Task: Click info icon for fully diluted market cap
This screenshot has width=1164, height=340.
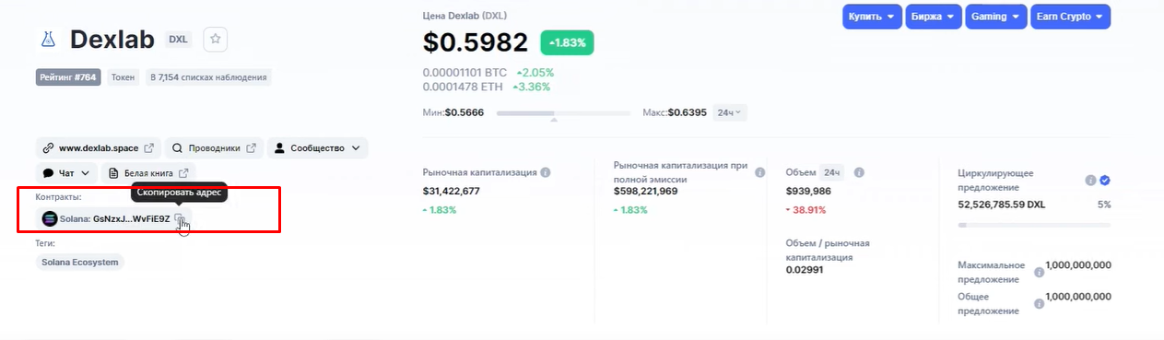Action: [759, 172]
